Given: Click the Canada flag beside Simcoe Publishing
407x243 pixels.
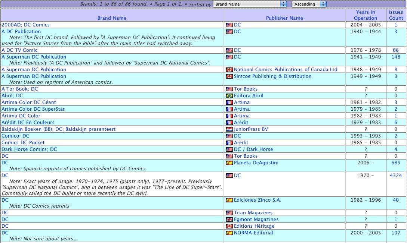Looking at the screenshot, I should (x=229, y=76).
